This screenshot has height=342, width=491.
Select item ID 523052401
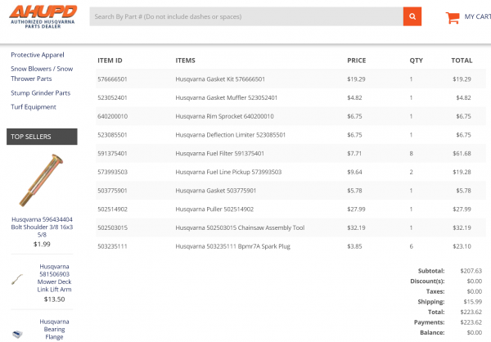pyautogui.click(x=112, y=97)
